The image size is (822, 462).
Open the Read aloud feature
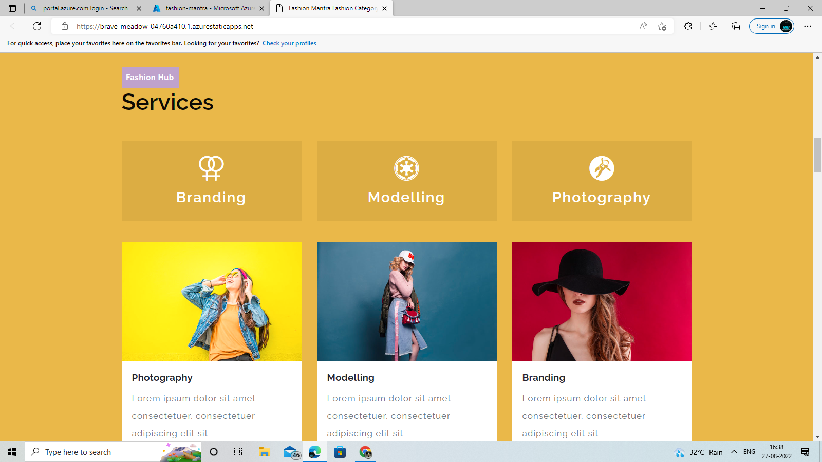click(x=643, y=26)
